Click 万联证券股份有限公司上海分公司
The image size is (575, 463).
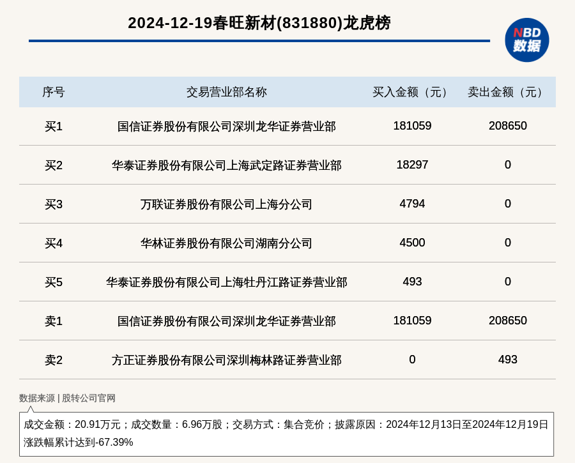[x=227, y=204]
